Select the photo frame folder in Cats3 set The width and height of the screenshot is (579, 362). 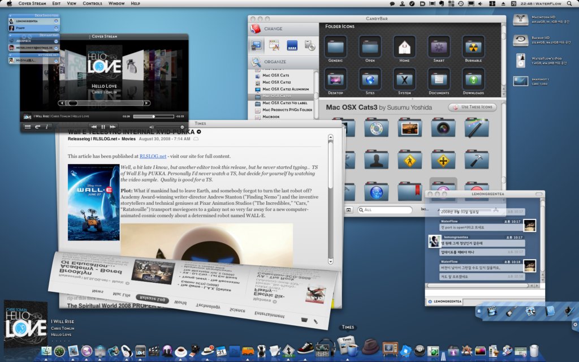(409, 128)
